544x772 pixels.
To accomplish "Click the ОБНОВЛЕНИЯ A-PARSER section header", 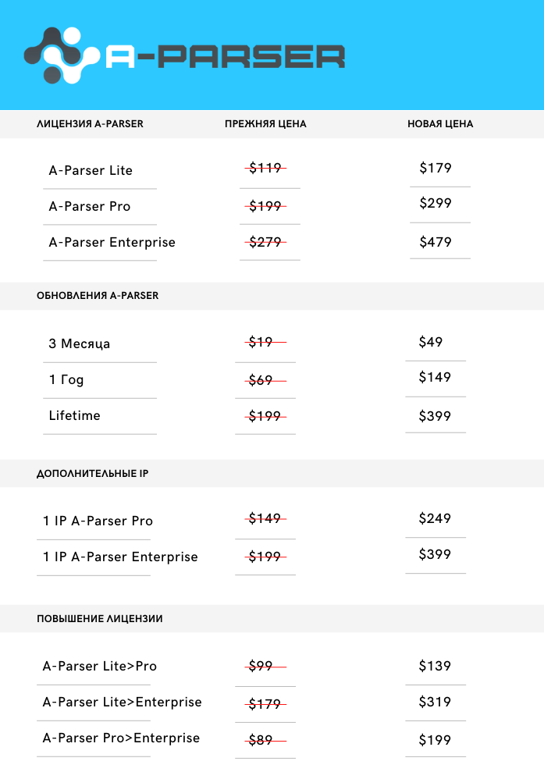I will pyautogui.click(x=98, y=296).
